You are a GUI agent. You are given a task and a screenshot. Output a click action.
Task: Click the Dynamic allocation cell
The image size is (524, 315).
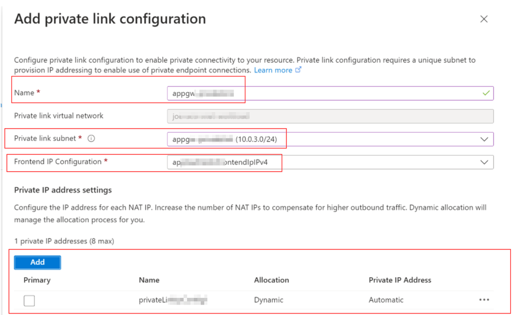pyautogui.click(x=269, y=300)
